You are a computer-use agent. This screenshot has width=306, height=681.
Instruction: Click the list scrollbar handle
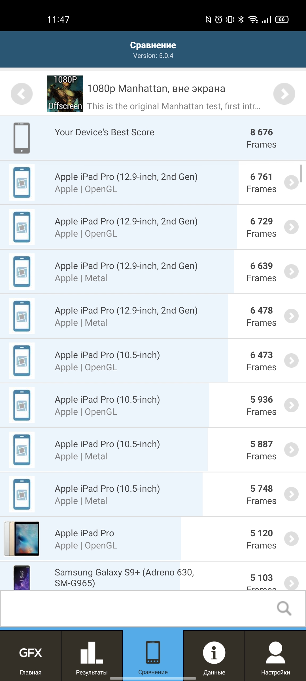coord(301,173)
